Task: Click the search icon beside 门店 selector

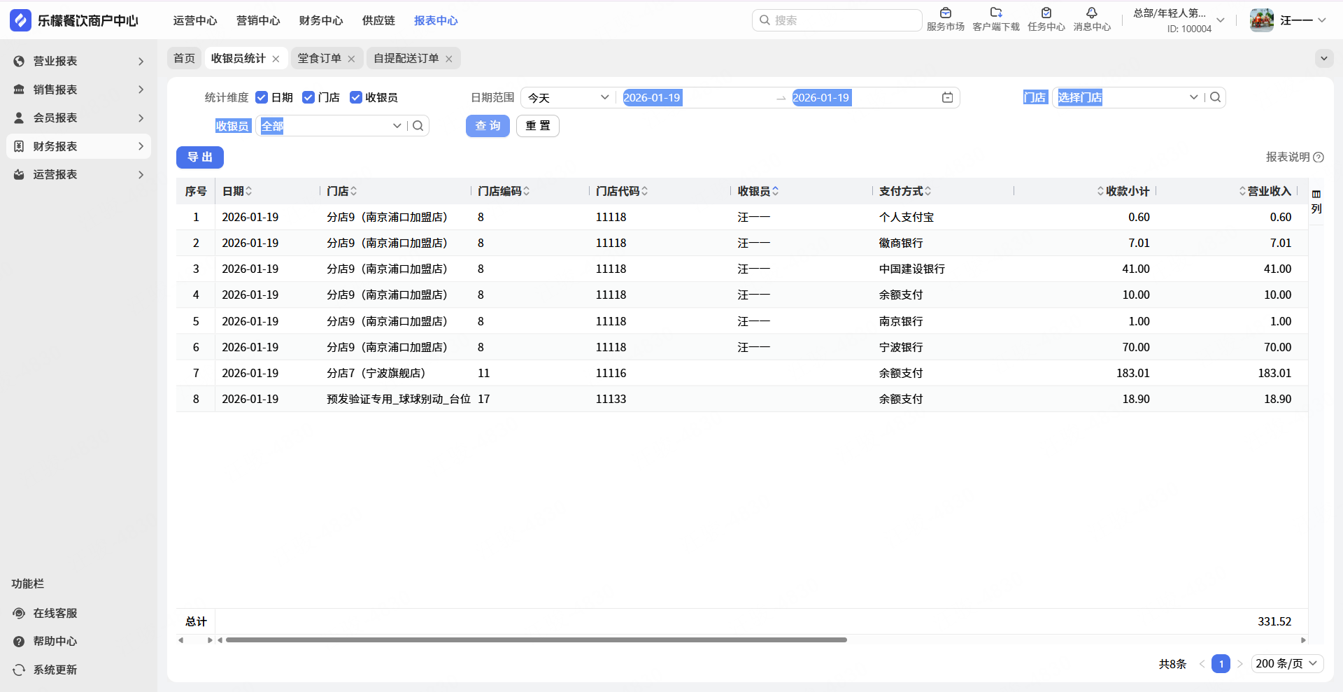Action: tap(1216, 97)
